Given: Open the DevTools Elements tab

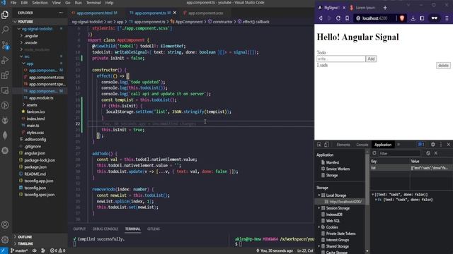Looking at the screenshot, I should 343,145.
